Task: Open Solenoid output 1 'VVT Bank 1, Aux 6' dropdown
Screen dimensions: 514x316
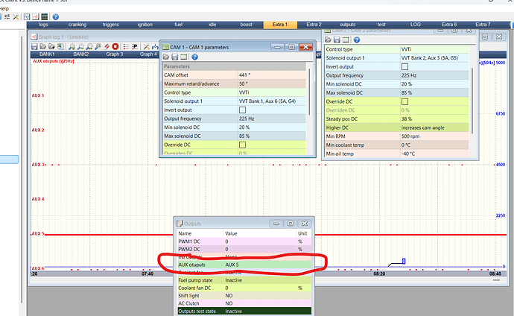Action: 272,101
